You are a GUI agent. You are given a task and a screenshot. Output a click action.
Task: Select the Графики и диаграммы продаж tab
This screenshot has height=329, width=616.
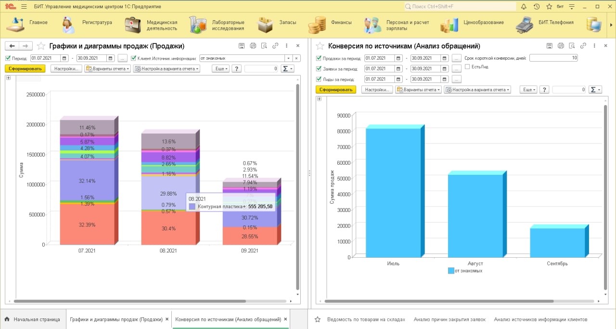(116, 319)
